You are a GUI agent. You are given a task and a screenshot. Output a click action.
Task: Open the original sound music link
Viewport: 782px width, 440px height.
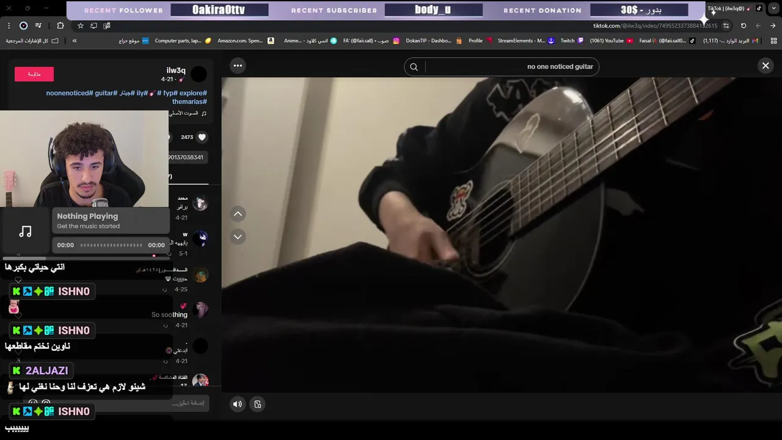(188, 113)
